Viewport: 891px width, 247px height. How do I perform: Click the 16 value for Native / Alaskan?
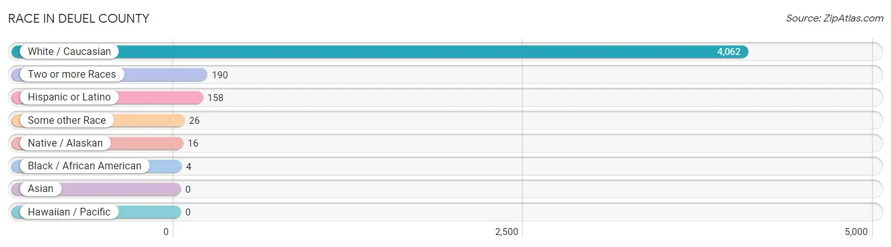[x=193, y=144]
